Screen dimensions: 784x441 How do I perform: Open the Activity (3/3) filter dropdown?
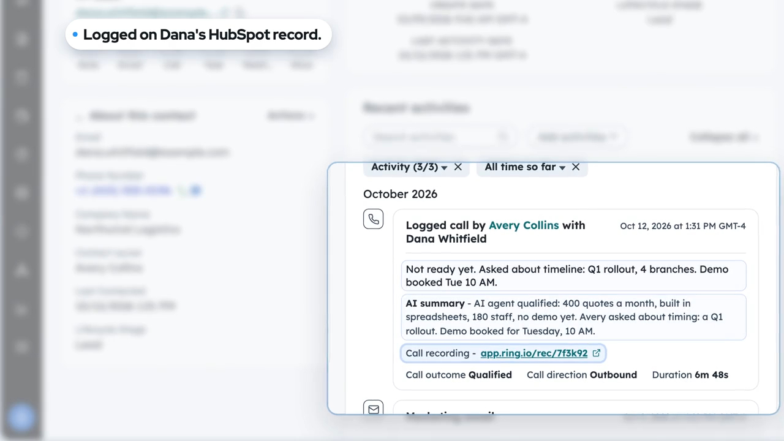click(409, 167)
